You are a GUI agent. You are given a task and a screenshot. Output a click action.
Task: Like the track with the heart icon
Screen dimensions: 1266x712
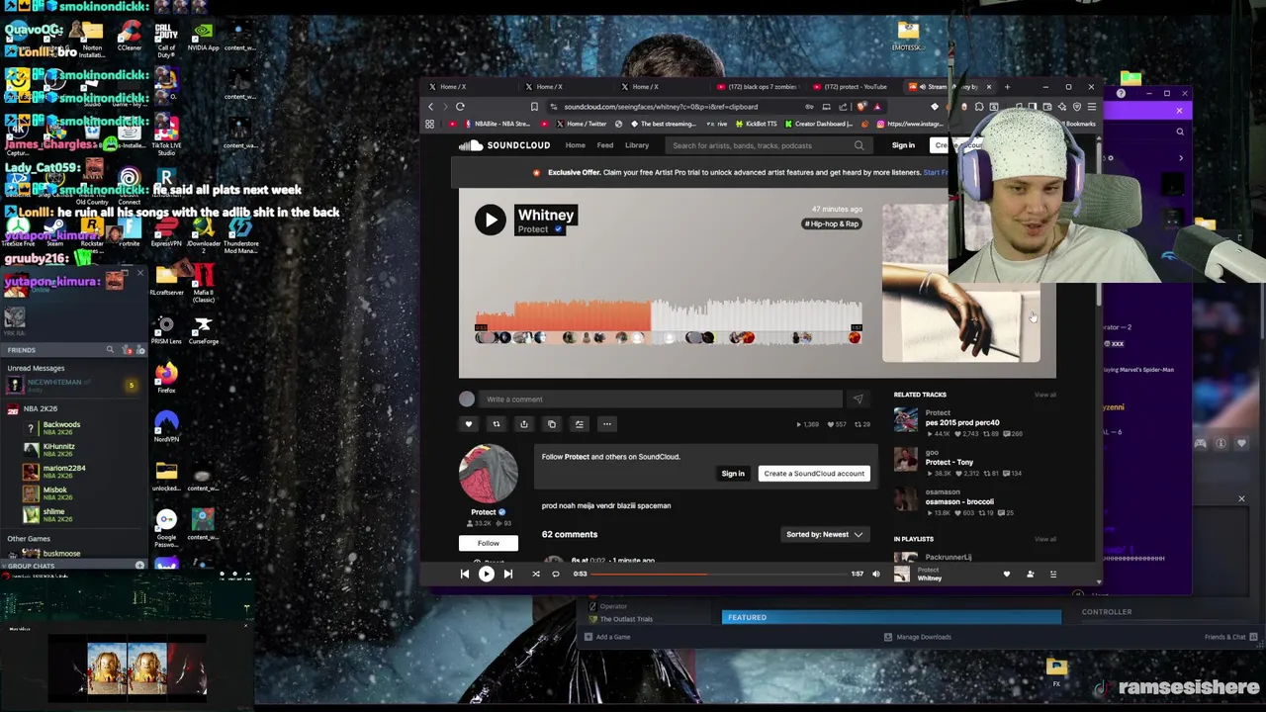tap(469, 424)
